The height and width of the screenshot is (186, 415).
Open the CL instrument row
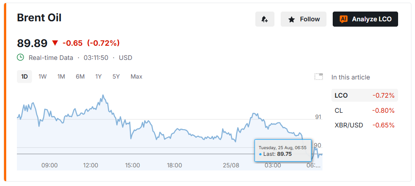[364, 111]
